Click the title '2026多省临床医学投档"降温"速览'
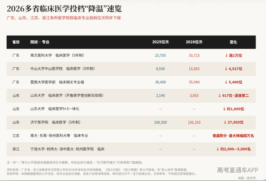The width and height of the screenshot is (266, 181). (x=64, y=9)
